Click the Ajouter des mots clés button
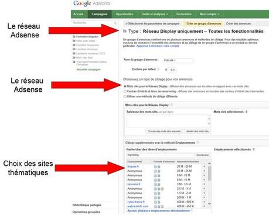Image resolution: width=269 pixels, height=215 pixels. tap(198, 131)
